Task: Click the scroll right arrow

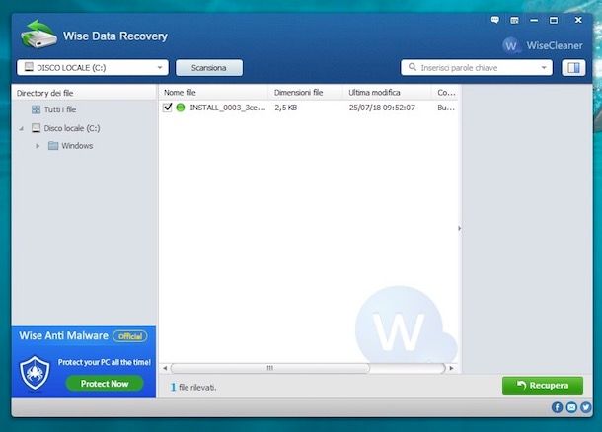Action: click(x=452, y=368)
